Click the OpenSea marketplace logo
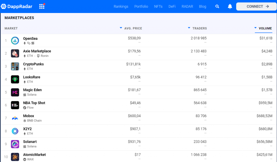 click(15, 41)
